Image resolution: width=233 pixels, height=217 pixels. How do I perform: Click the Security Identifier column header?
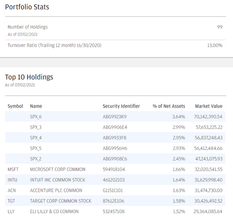[x=121, y=106]
